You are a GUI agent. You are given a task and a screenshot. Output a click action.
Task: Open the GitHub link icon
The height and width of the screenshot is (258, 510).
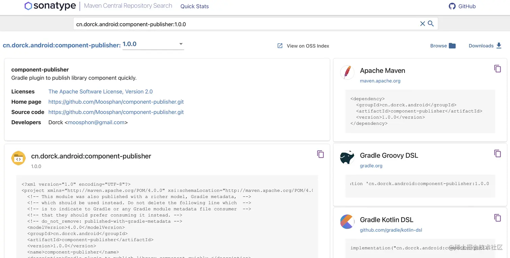(x=452, y=6)
